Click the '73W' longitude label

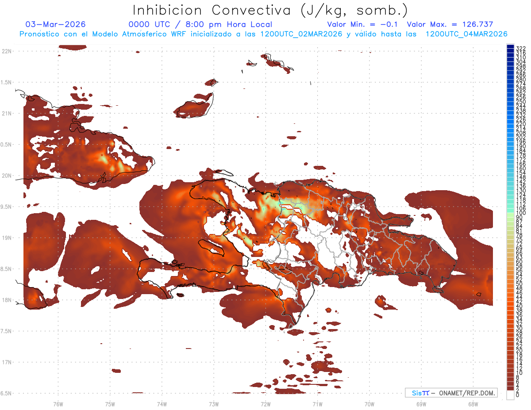pyautogui.click(x=214, y=404)
